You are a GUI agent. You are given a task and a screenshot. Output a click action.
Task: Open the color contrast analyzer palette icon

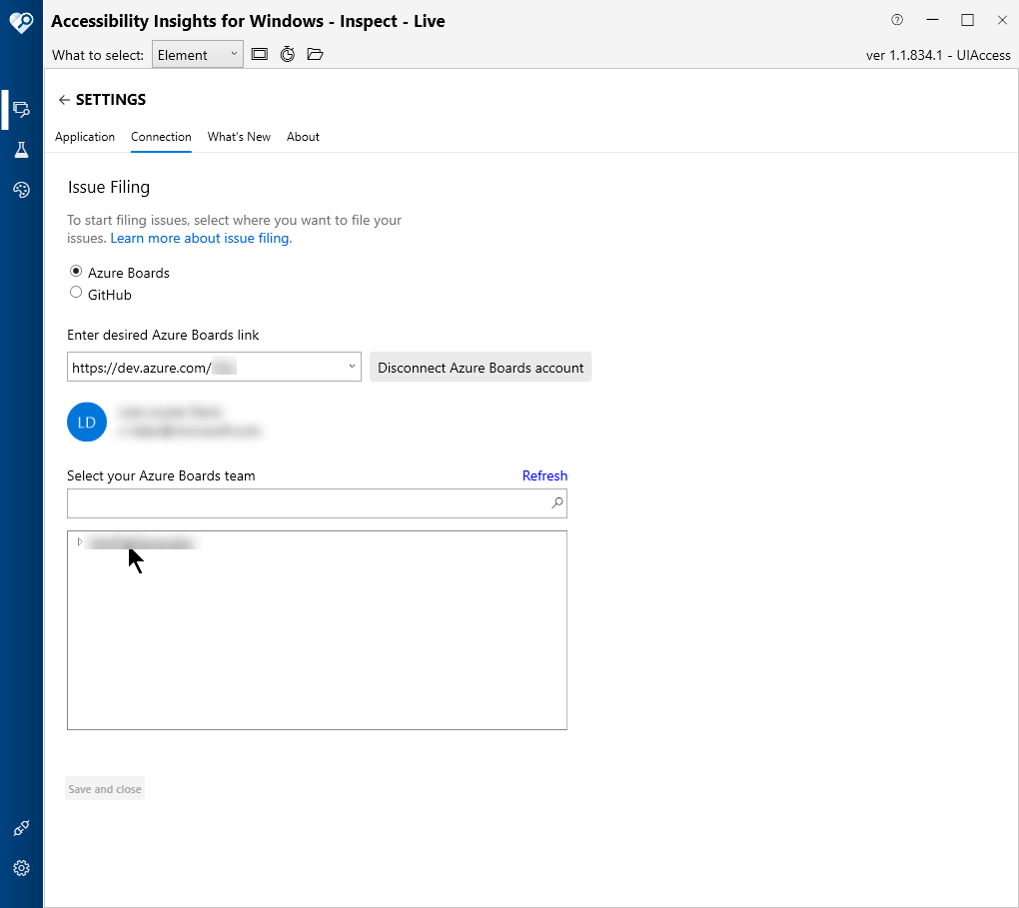click(x=21, y=190)
